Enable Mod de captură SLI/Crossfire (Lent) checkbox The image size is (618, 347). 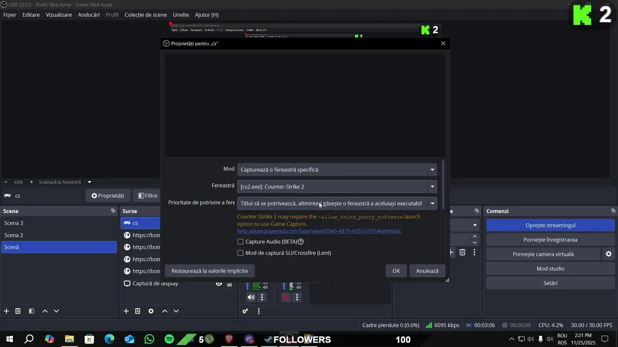click(240, 253)
